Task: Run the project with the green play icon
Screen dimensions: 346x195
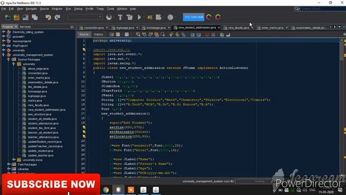Action: [x=139, y=17]
